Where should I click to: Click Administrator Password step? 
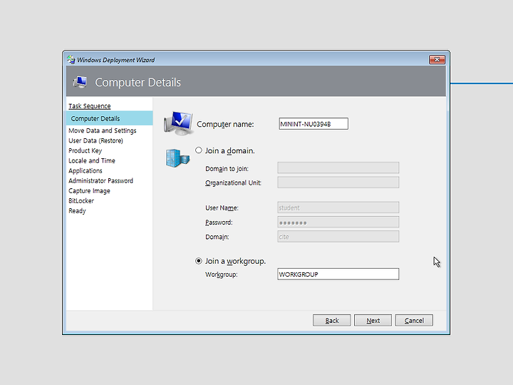click(100, 180)
